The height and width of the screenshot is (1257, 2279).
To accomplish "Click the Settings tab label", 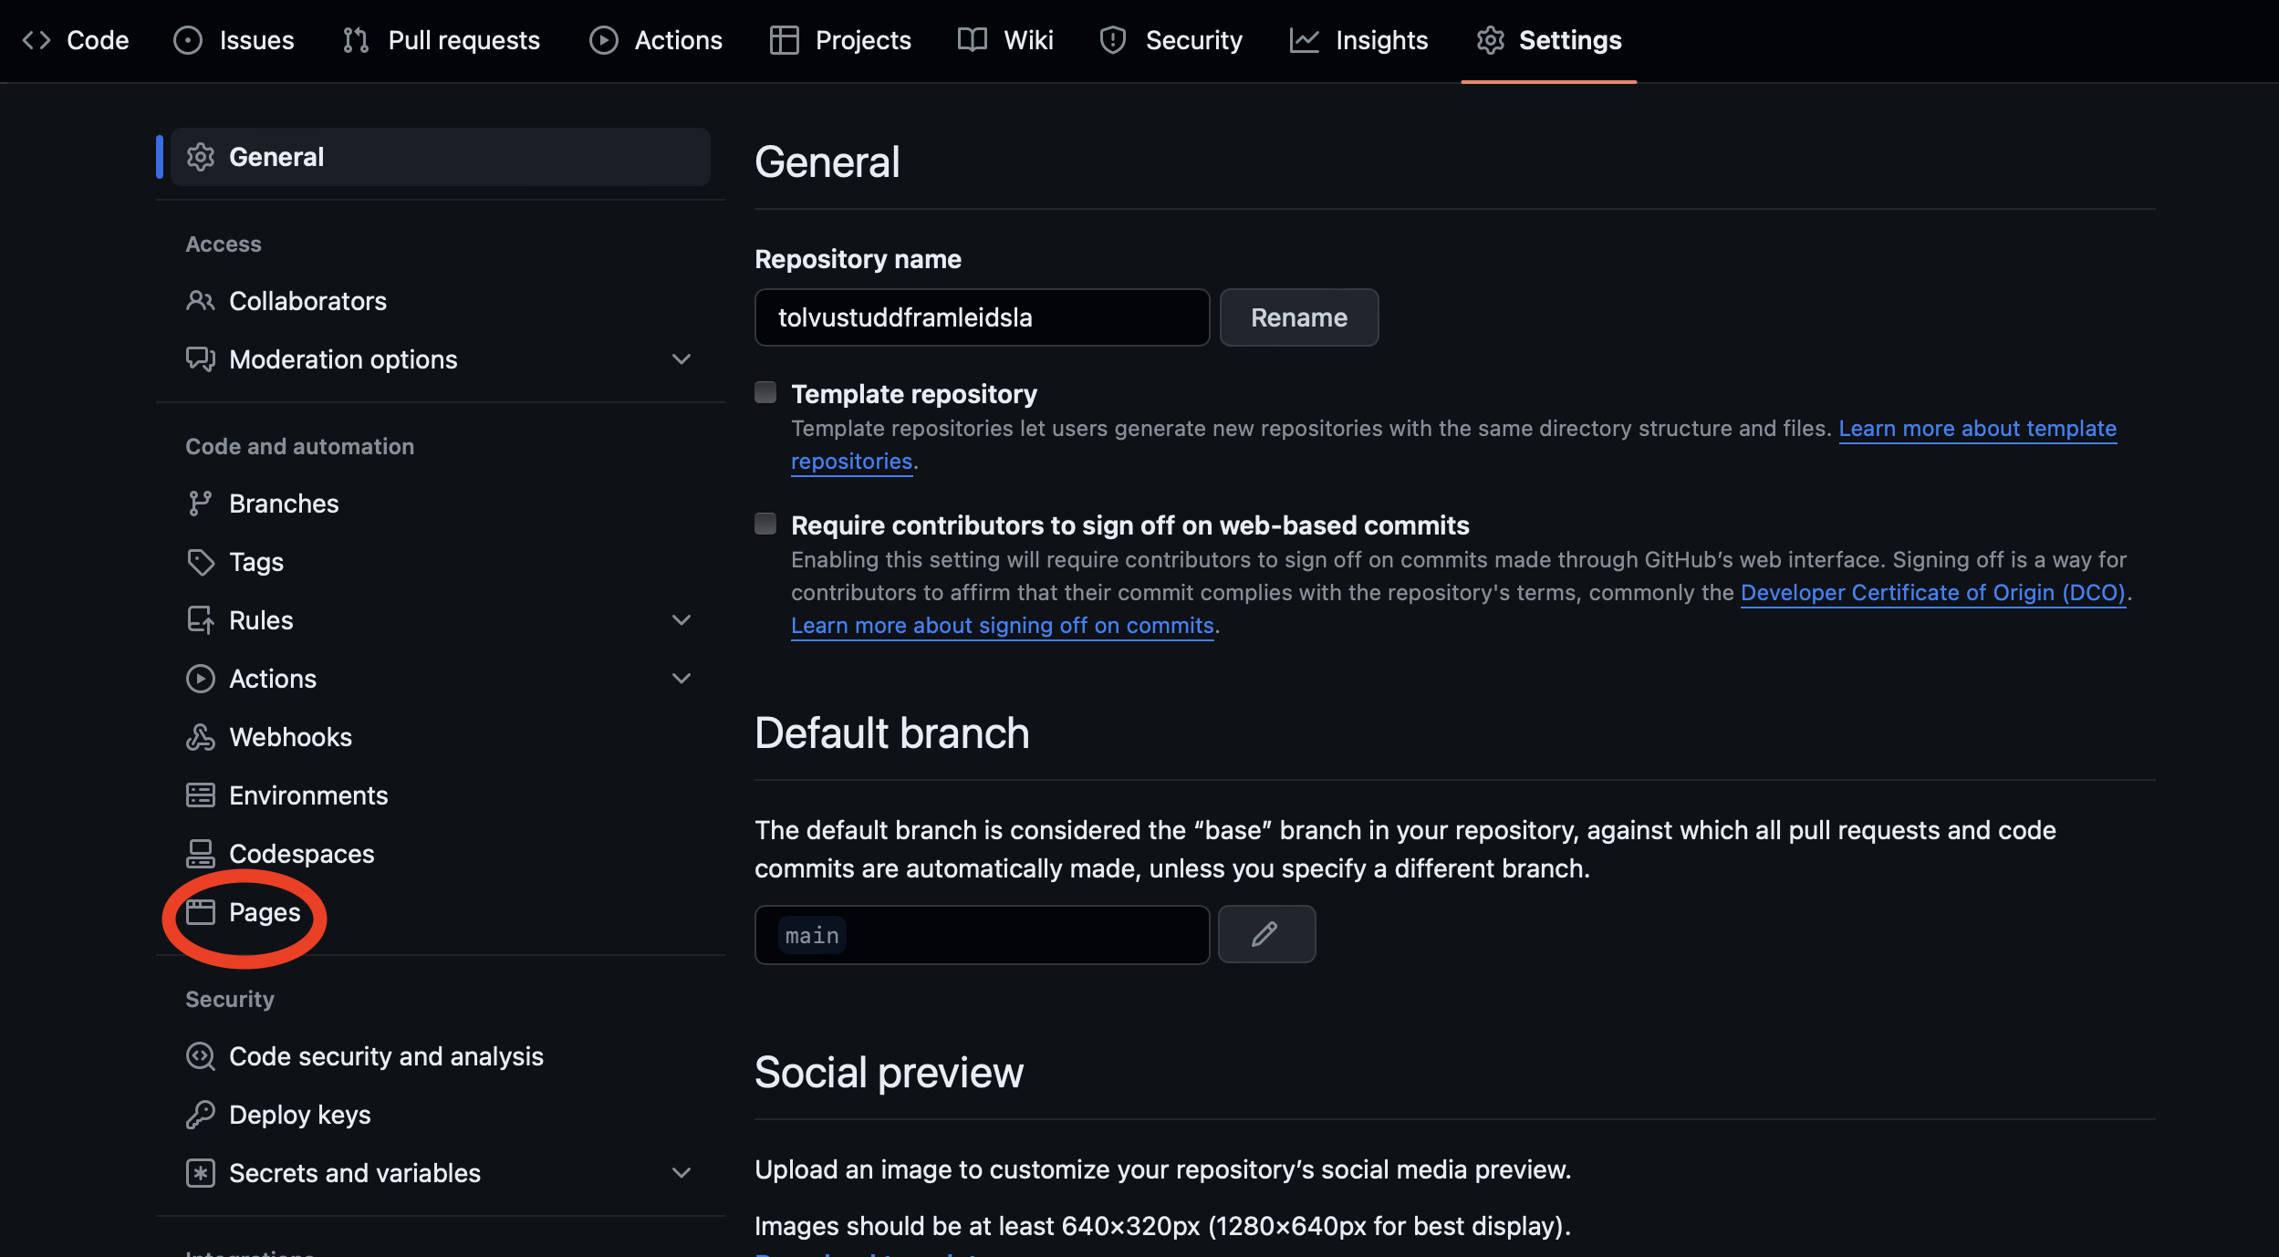I will point(1570,40).
